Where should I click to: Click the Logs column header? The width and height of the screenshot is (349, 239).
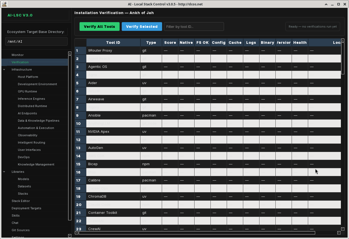pos(251,42)
